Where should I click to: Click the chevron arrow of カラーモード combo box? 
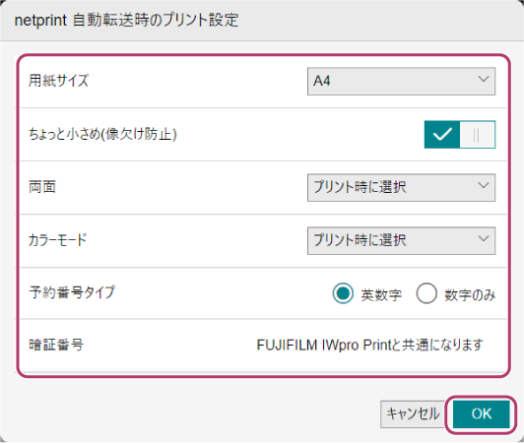[484, 238]
